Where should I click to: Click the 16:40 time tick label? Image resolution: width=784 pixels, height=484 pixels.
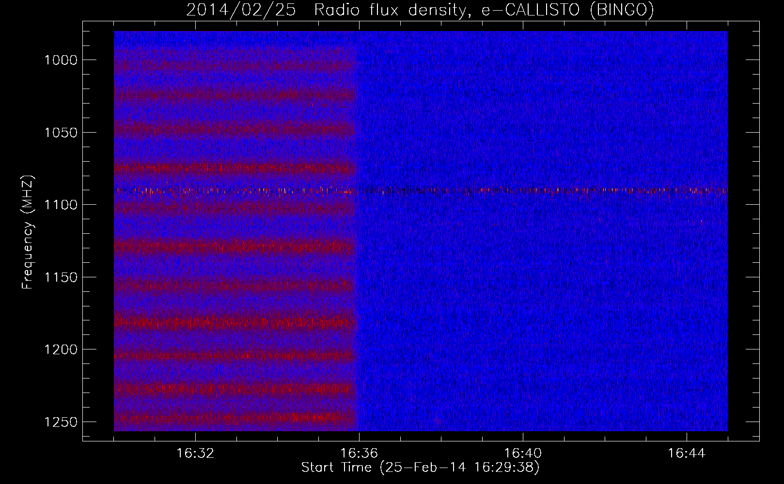tap(523, 454)
